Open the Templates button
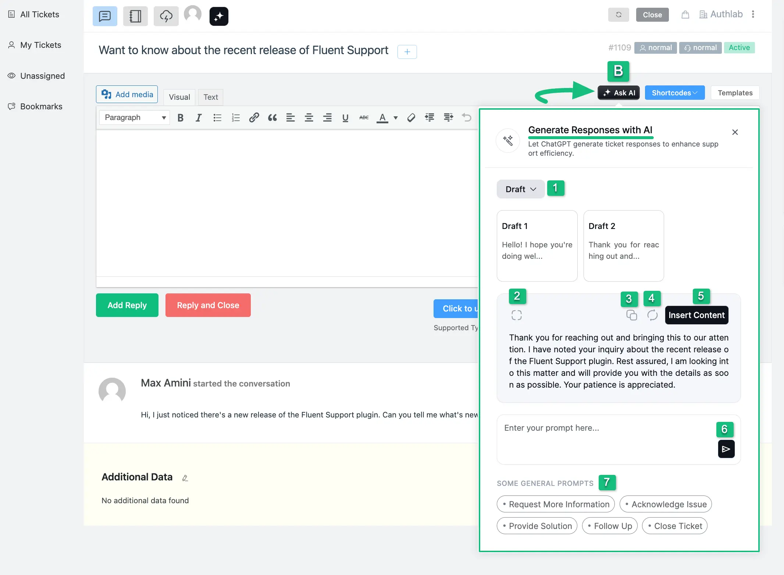This screenshot has height=575, width=784. click(735, 93)
